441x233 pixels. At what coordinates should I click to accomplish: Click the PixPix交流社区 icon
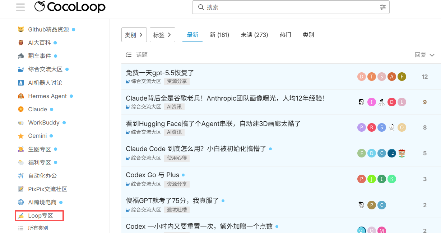click(21, 189)
